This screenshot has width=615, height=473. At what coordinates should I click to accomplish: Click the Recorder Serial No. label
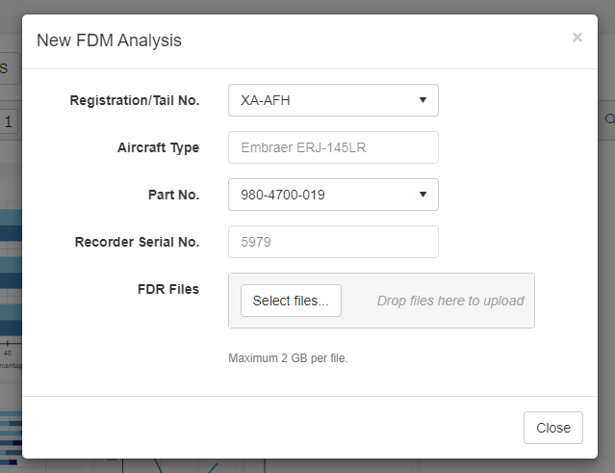tap(137, 242)
